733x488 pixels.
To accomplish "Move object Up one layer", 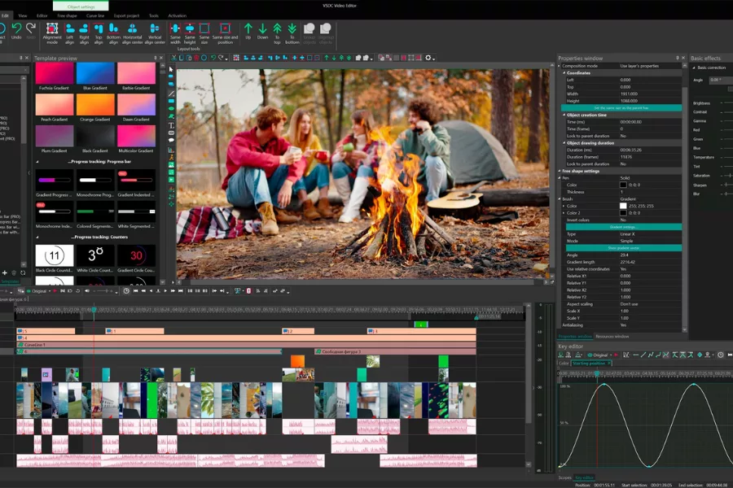I will pyautogui.click(x=248, y=29).
